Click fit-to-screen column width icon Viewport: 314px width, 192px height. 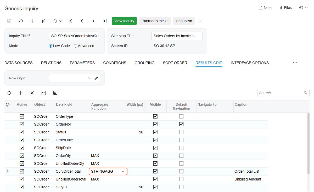point(44,93)
